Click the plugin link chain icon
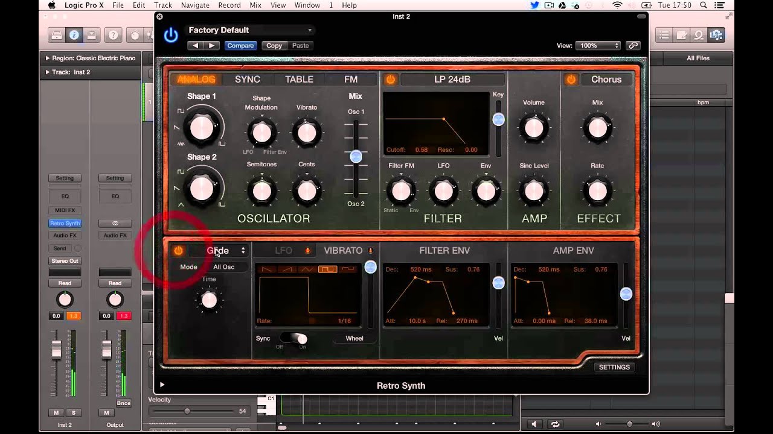 point(633,45)
